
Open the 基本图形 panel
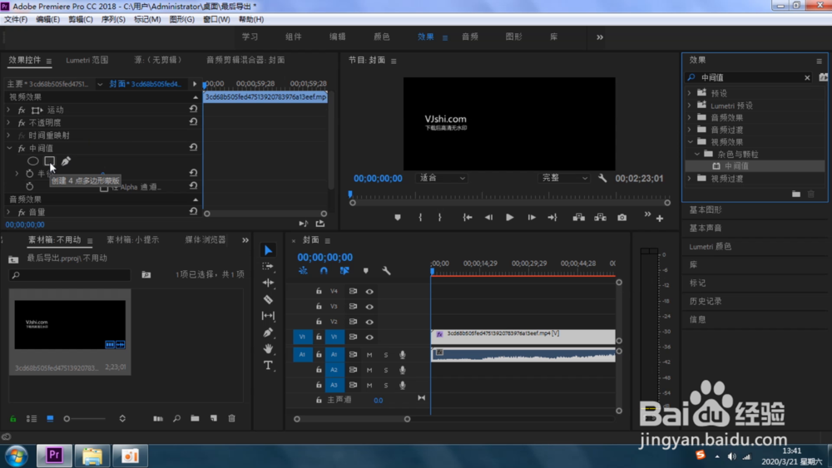[706, 209]
